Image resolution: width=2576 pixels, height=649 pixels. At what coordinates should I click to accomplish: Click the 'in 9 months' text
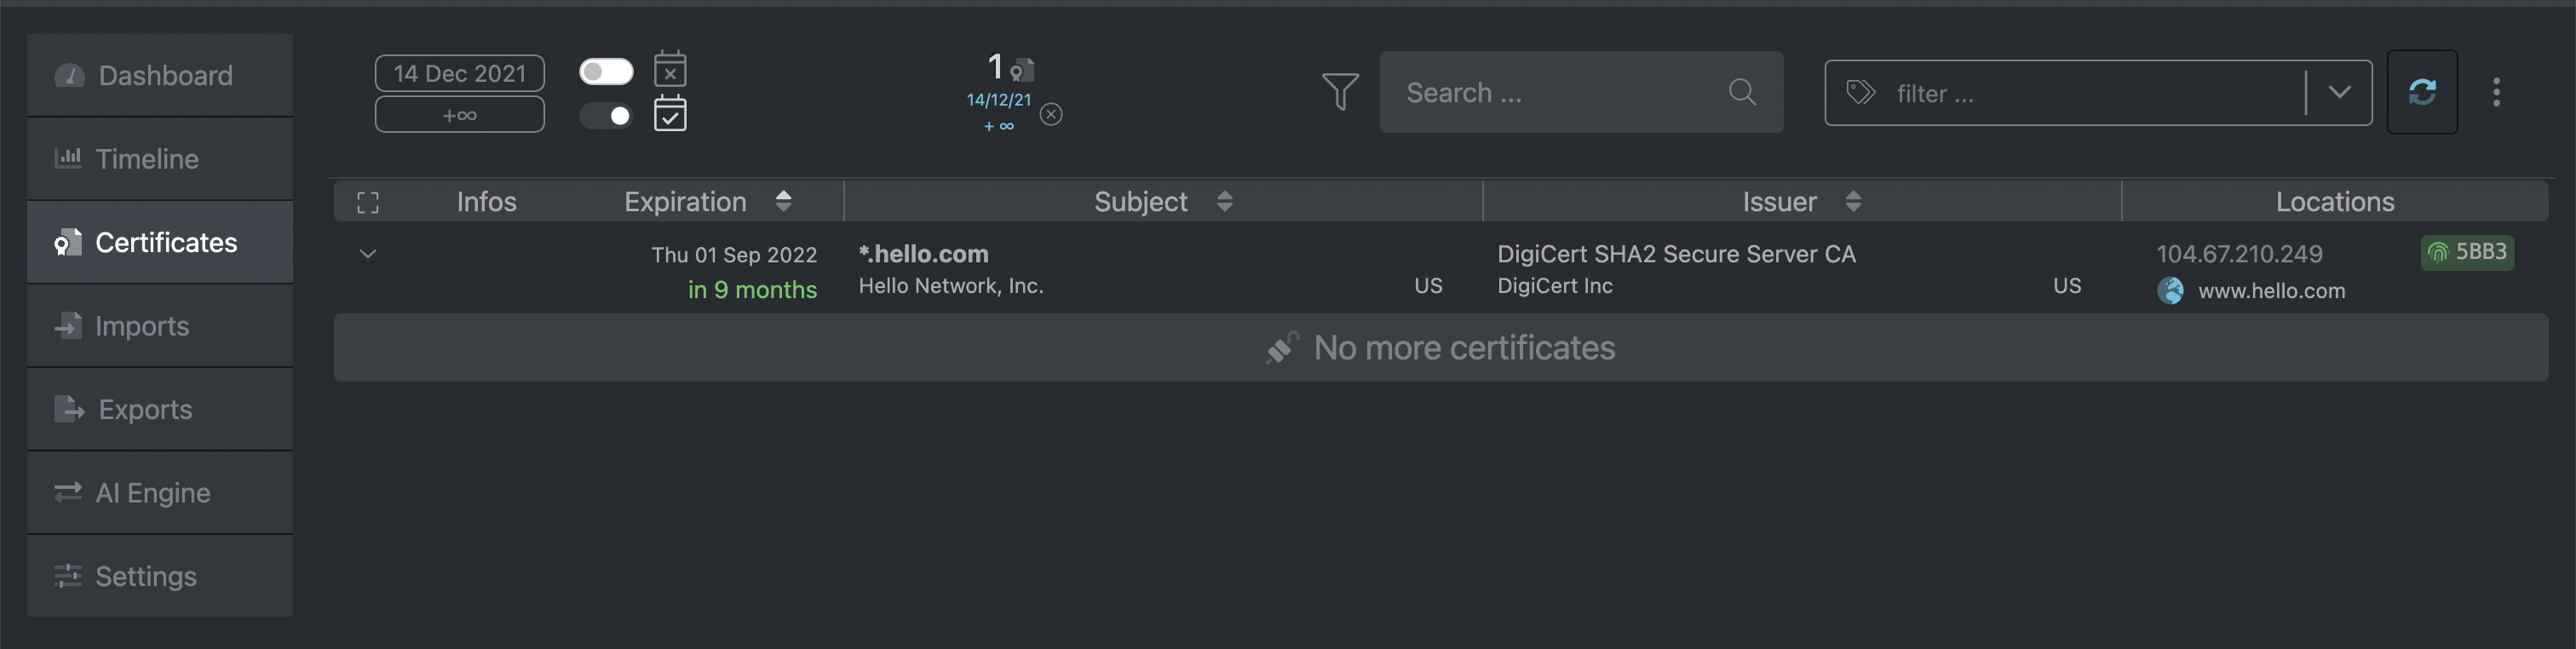click(x=752, y=290)
